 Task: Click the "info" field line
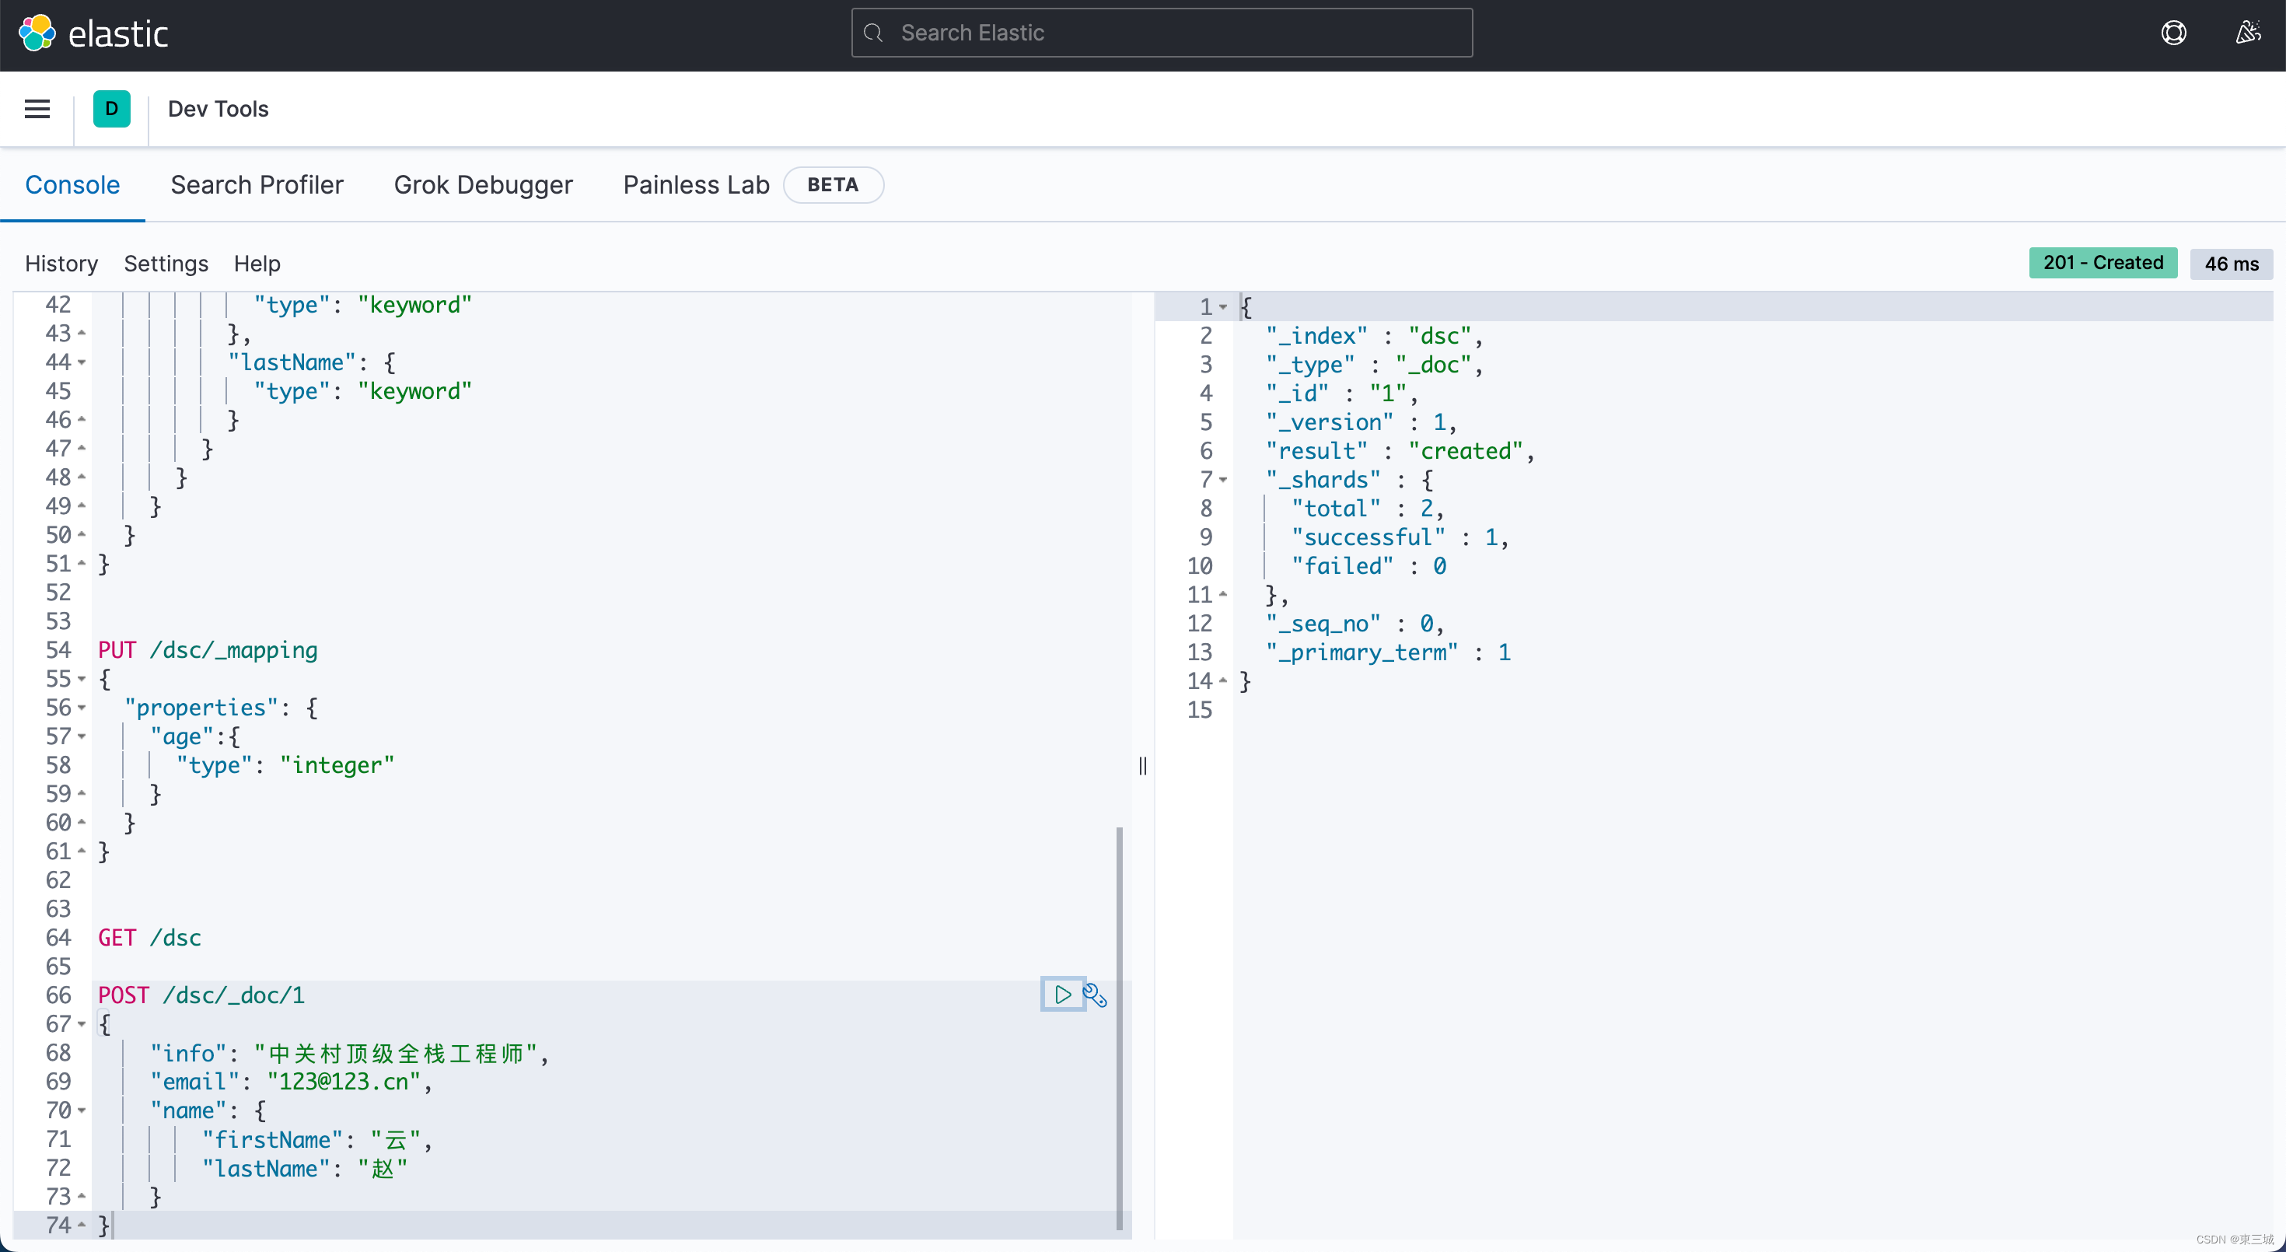coord(350,1053)
